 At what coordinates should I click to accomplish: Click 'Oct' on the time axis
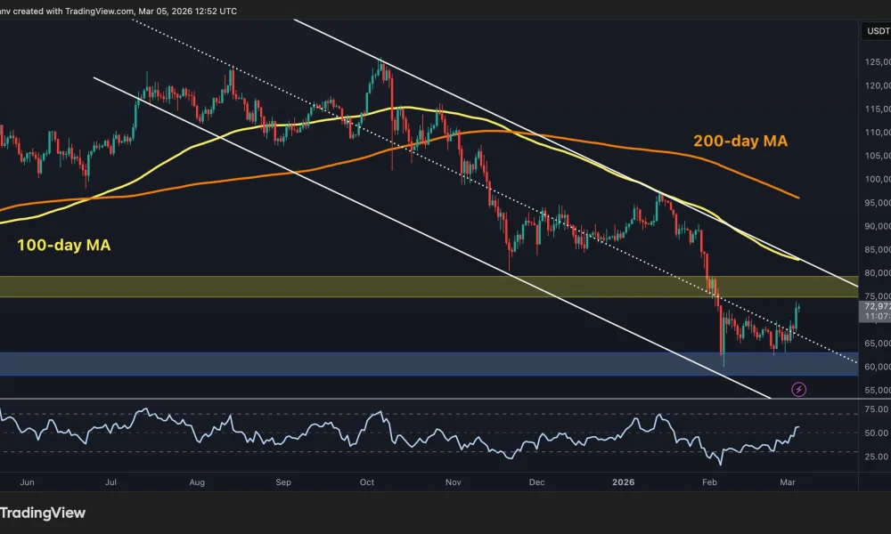[x=366, y=481]
